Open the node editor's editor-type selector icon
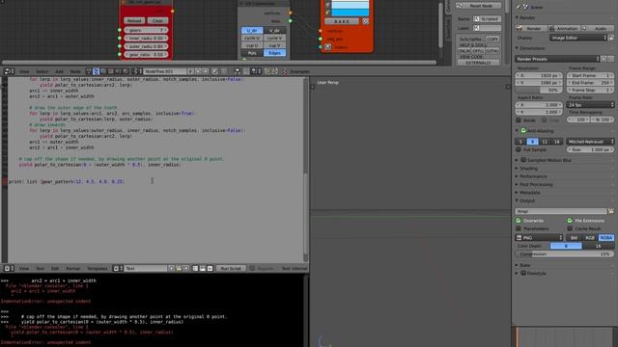The height and width of the screenshot is (347, 618). (9, 71)
